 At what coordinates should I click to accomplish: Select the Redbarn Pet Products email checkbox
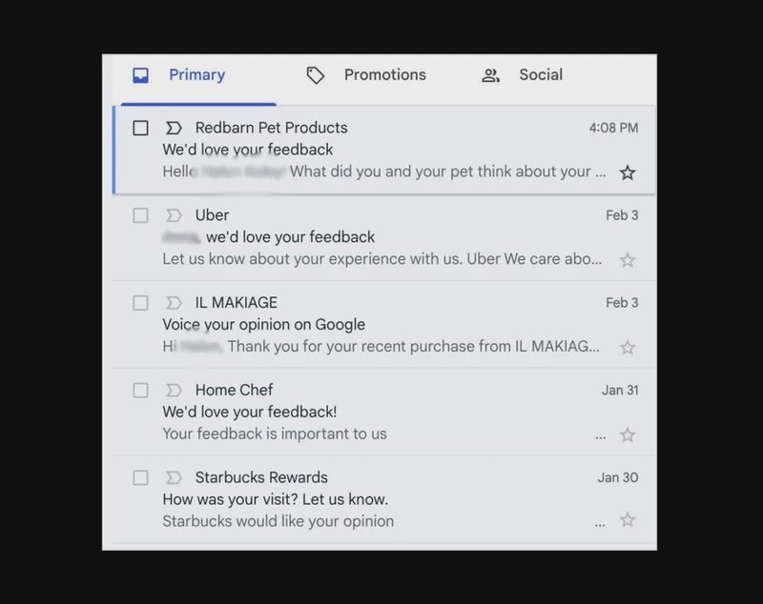(138, 127)
